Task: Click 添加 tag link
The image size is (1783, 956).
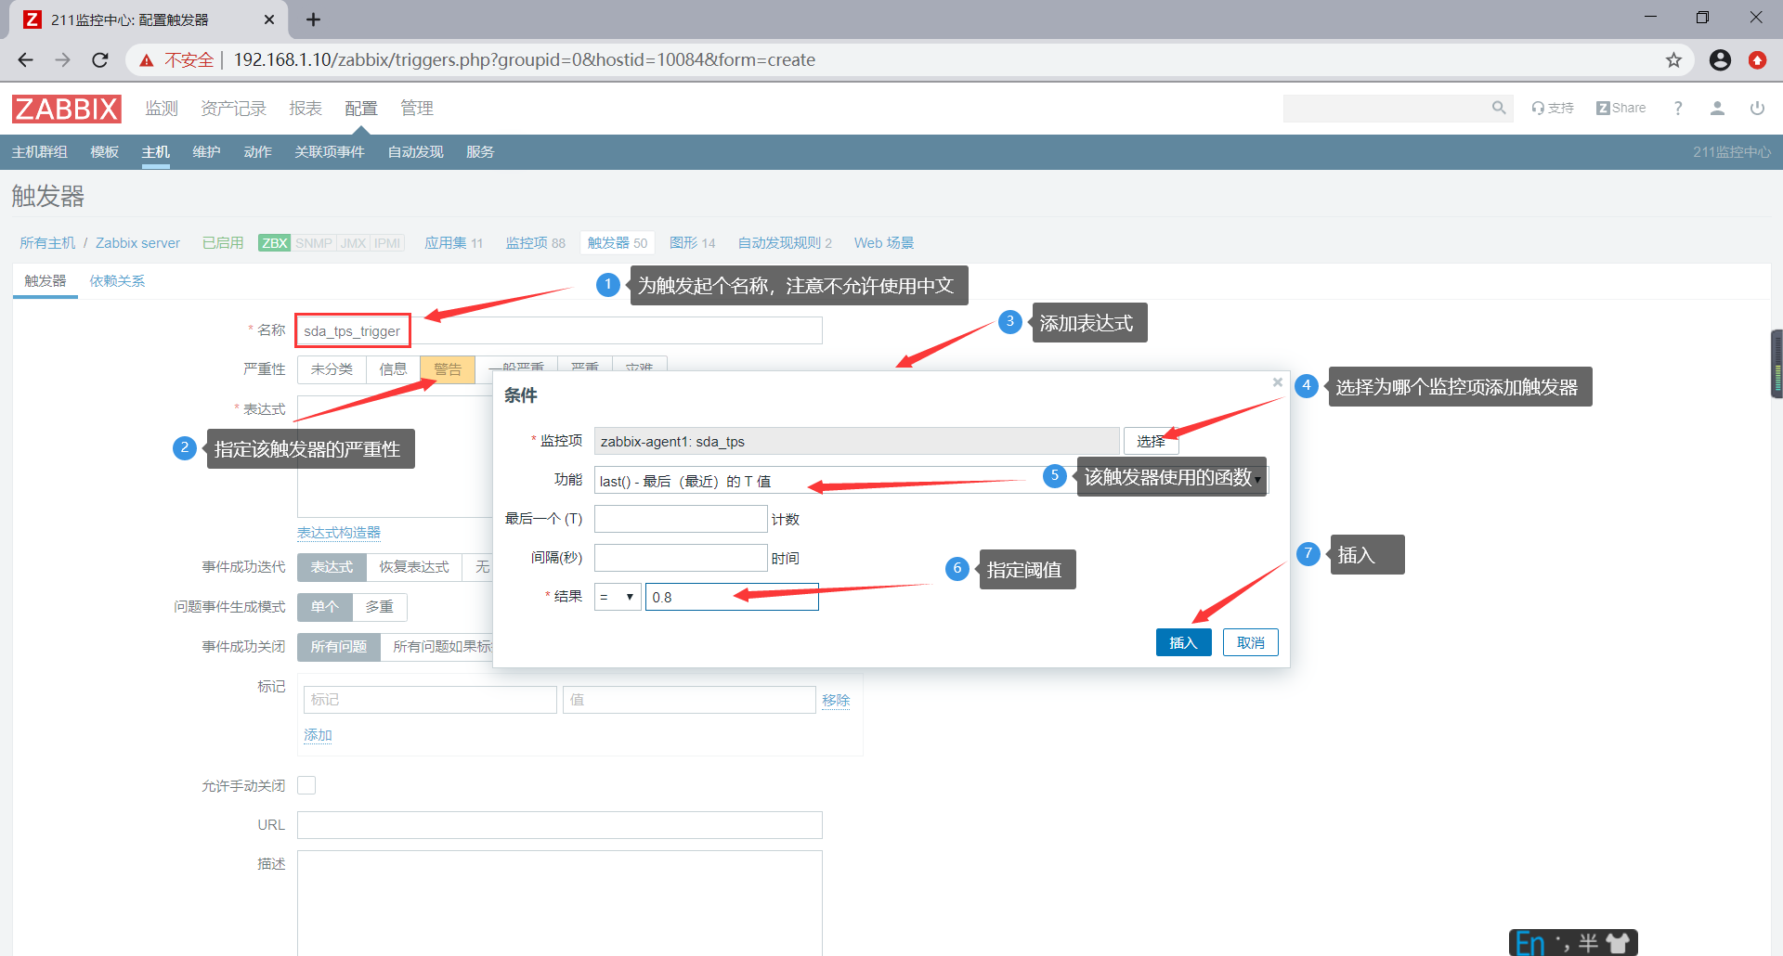Action: (x=318, y=735)
